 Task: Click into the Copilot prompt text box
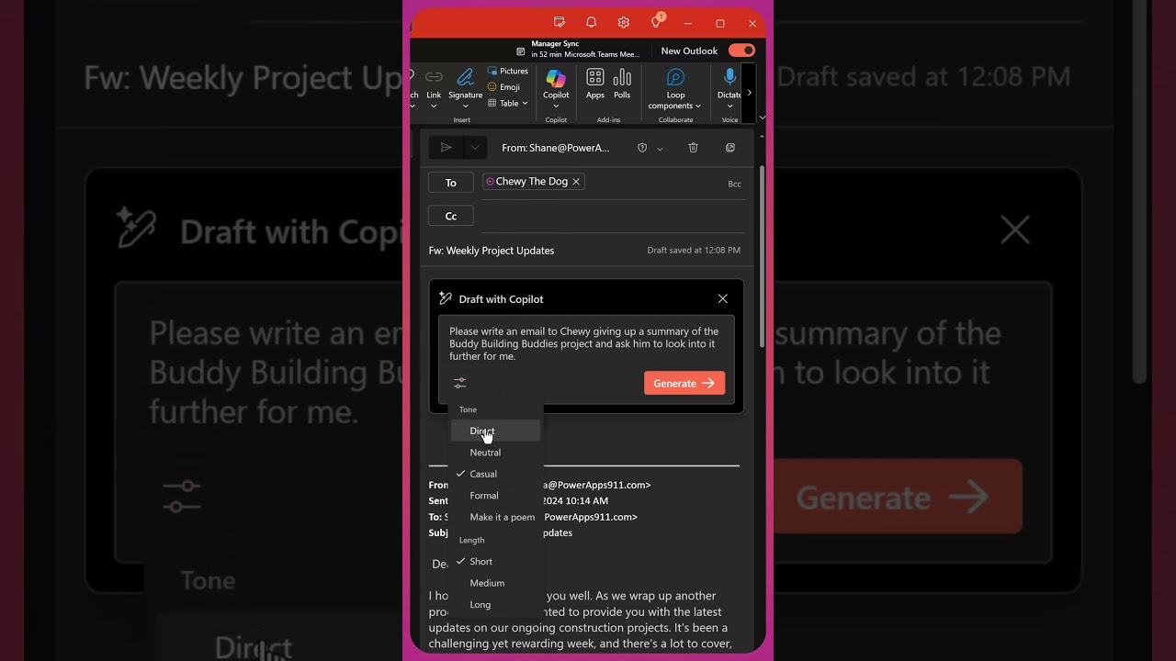click(x=586, y=343)
